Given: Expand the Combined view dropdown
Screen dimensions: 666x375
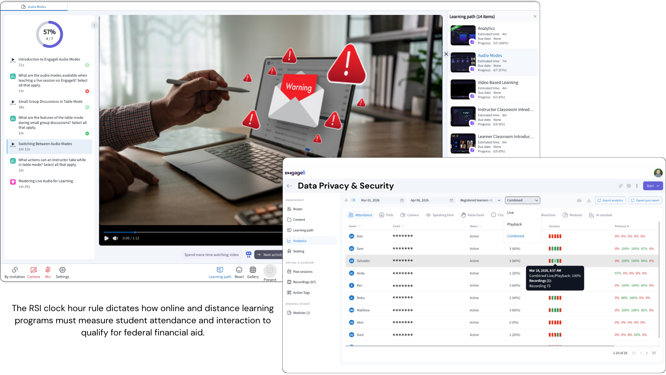Looking at the screenshot, I should click(522, 200).
